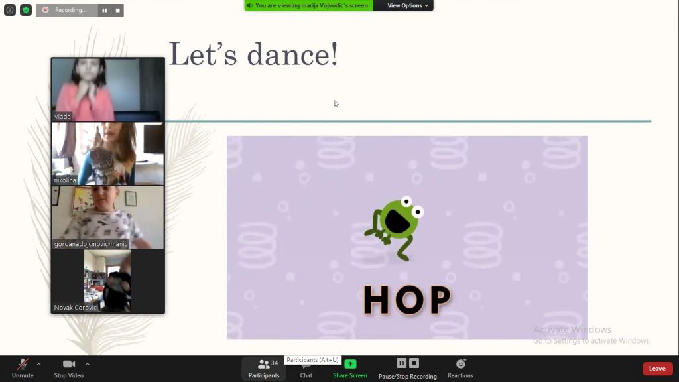
Task: Expand video settings arrow beside Stop Video
Action: pyautogui.click(x=87, y=363)
